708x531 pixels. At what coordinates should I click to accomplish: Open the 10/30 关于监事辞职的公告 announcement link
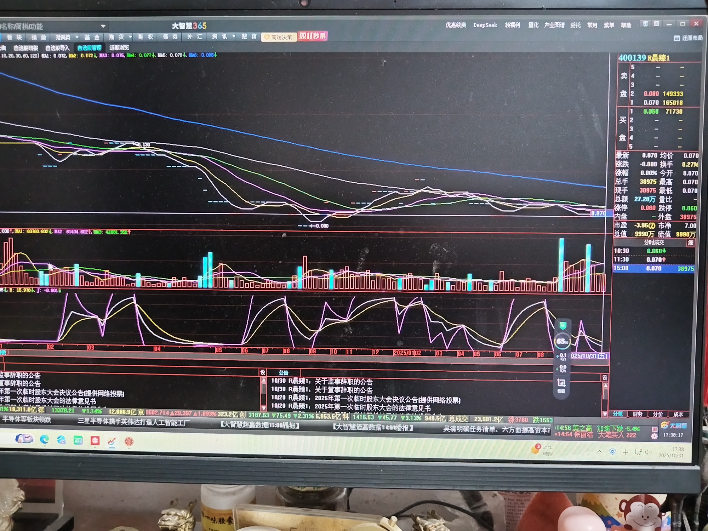pos(343,381)
